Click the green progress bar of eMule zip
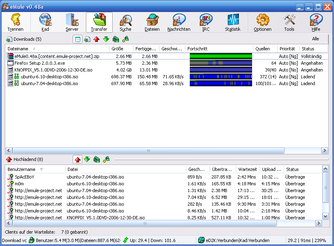 (x=221, y=56)
